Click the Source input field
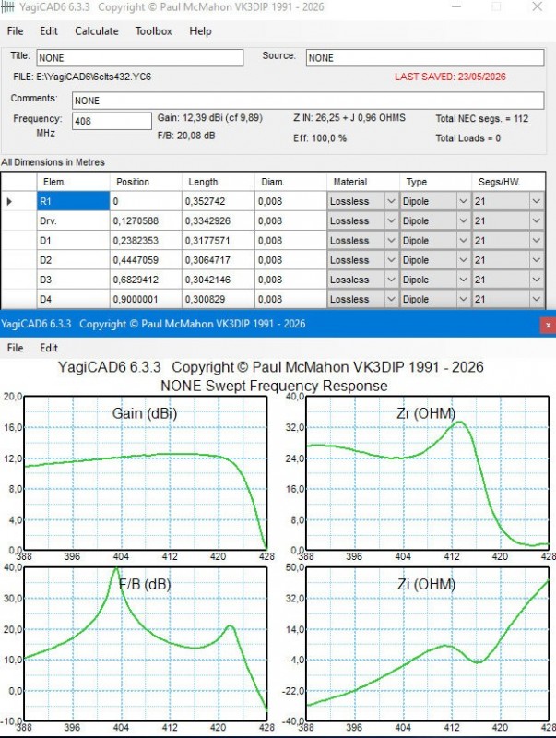The height and width of the screenshot is (738, 556). 425,58
